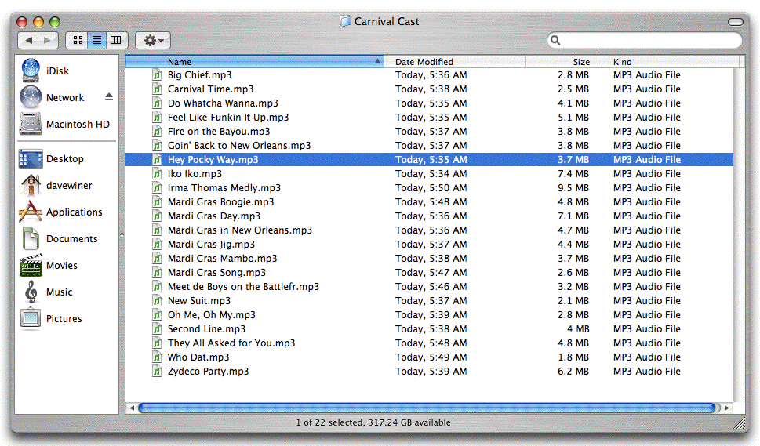
Task: Click the Back navigation button
Action: [29, 40]
